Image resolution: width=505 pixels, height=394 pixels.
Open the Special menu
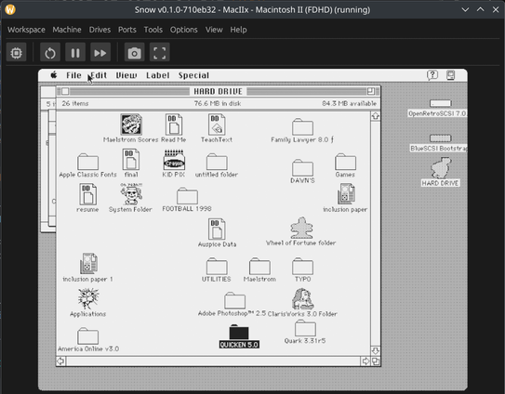(x=193, y=75)
